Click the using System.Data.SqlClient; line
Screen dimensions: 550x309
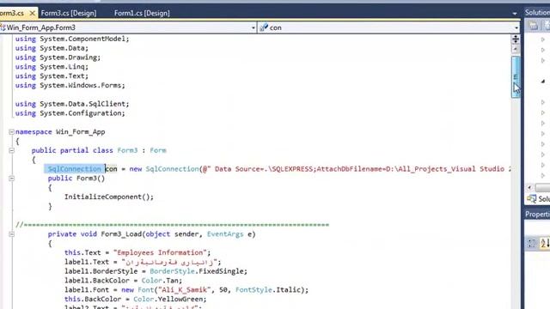[72, 104]
